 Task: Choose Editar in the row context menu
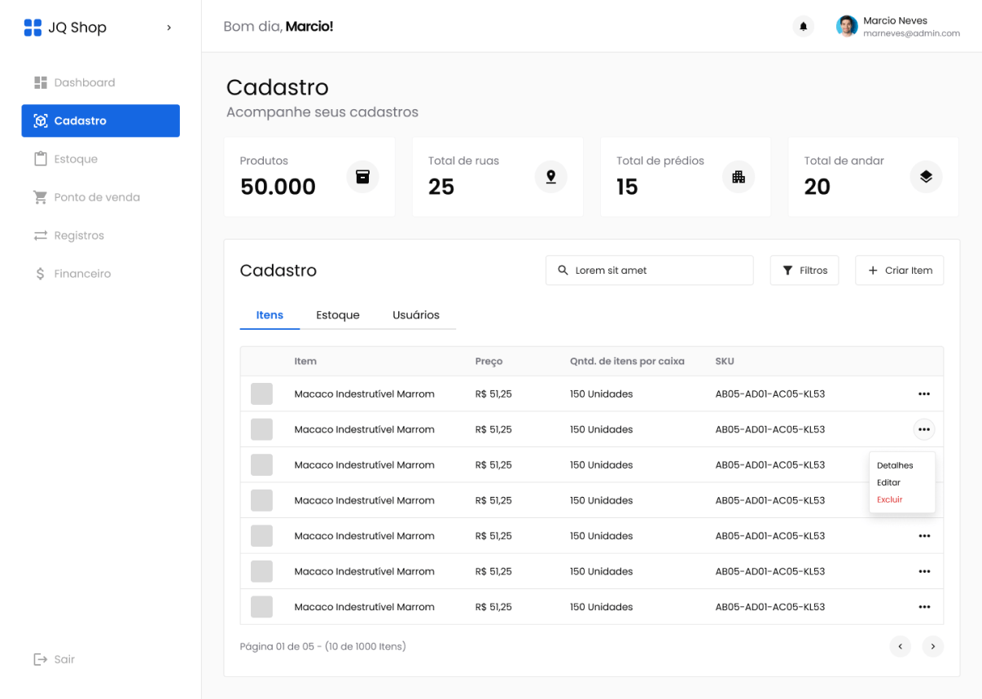[x=888, y=482]
